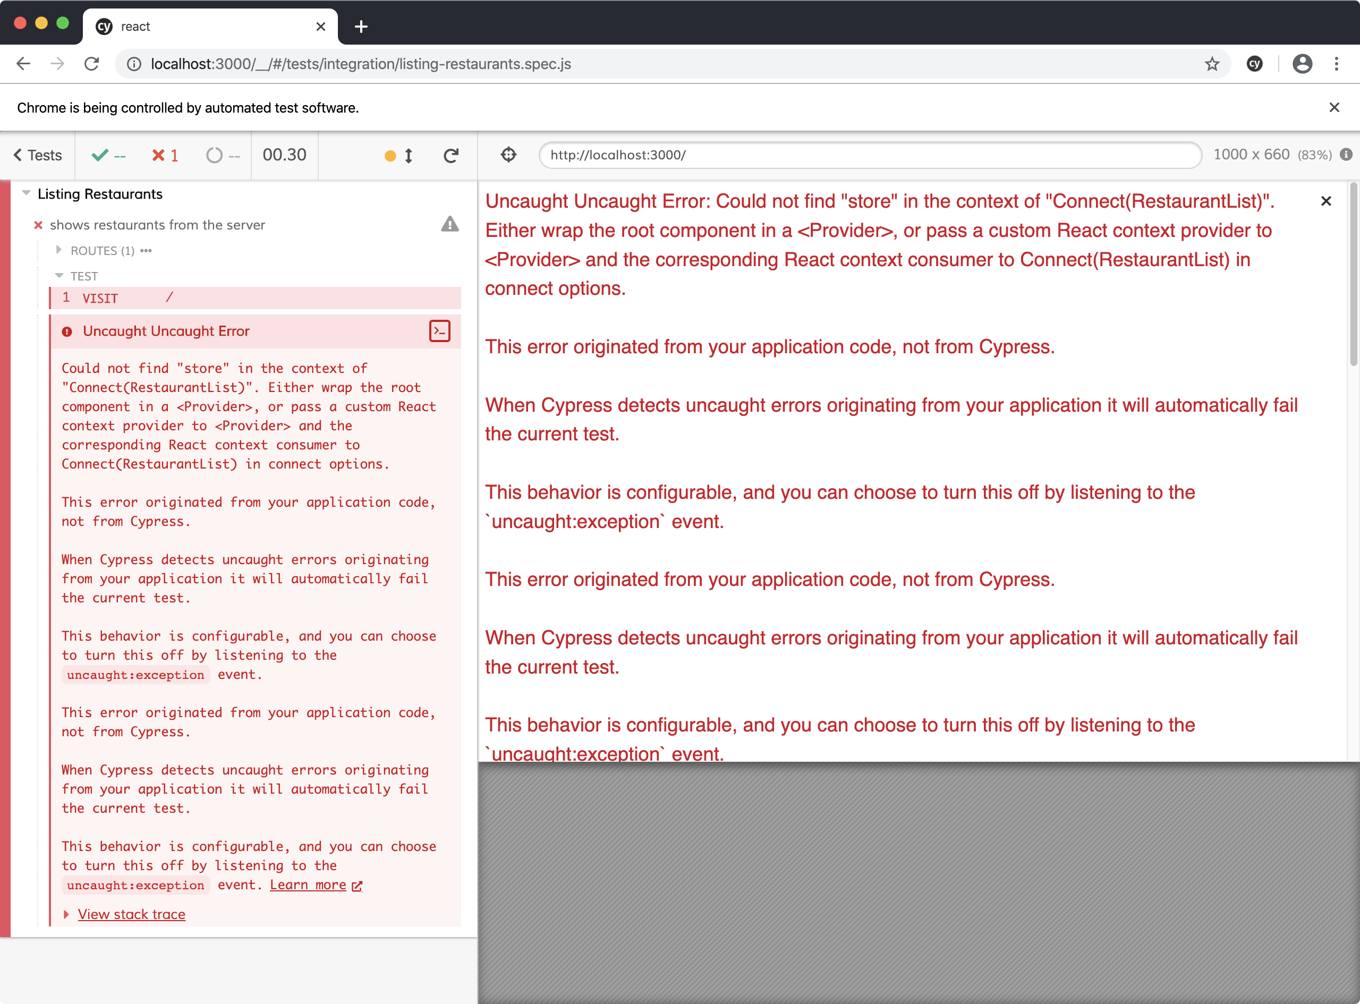
Task: Open Cypress browser extension icon
Action: (x=1254, y=64)
